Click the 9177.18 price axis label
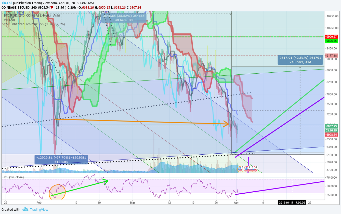This screenshot has height=214, width=341. 331,56
